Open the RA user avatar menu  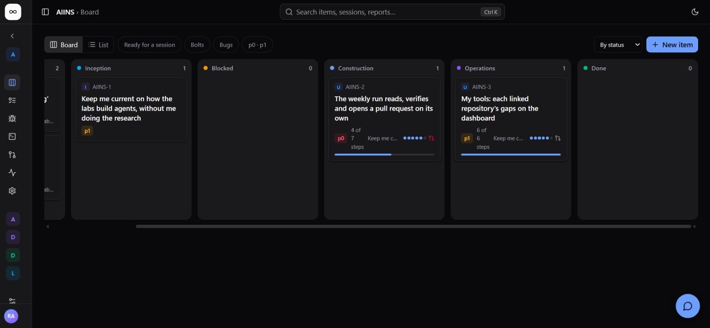11,316
